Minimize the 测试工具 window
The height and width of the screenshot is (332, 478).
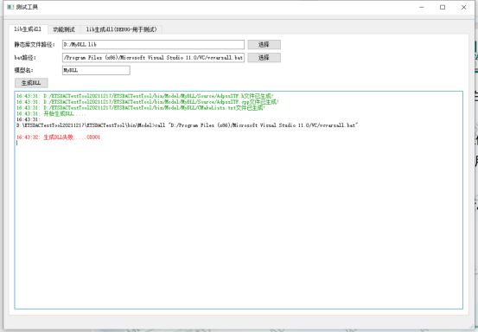click(x=422, y=7)
